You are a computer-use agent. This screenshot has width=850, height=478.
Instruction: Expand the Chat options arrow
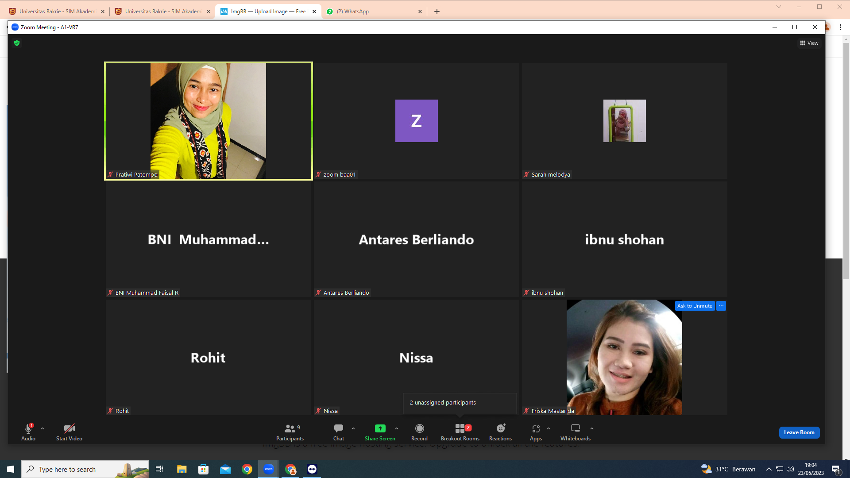click(353, 428)
